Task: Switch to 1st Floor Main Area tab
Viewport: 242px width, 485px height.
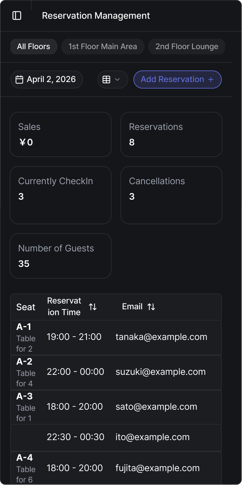Action: coord(102,47)
